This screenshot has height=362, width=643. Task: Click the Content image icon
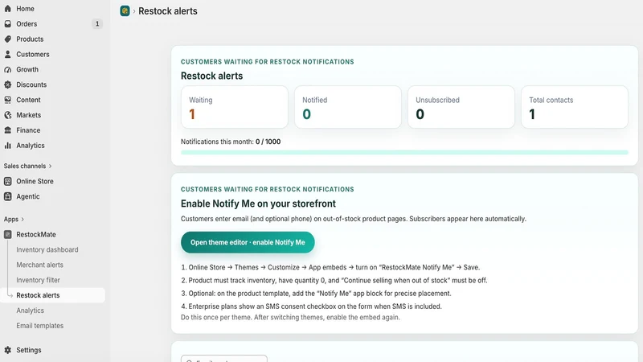pos(8,100)
